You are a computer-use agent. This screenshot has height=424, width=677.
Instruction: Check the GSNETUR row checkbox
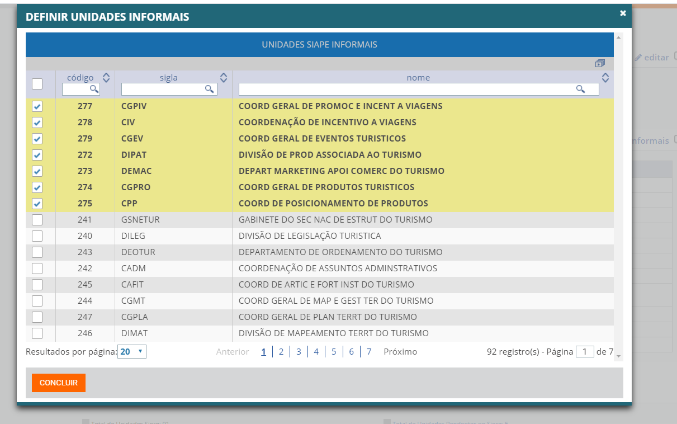[37, 219]
